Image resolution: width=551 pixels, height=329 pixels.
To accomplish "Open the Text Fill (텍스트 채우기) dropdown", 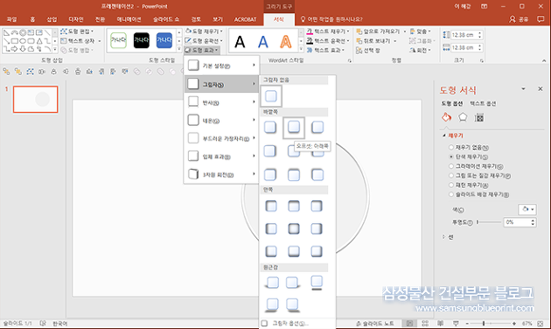I will coord(328,31).
